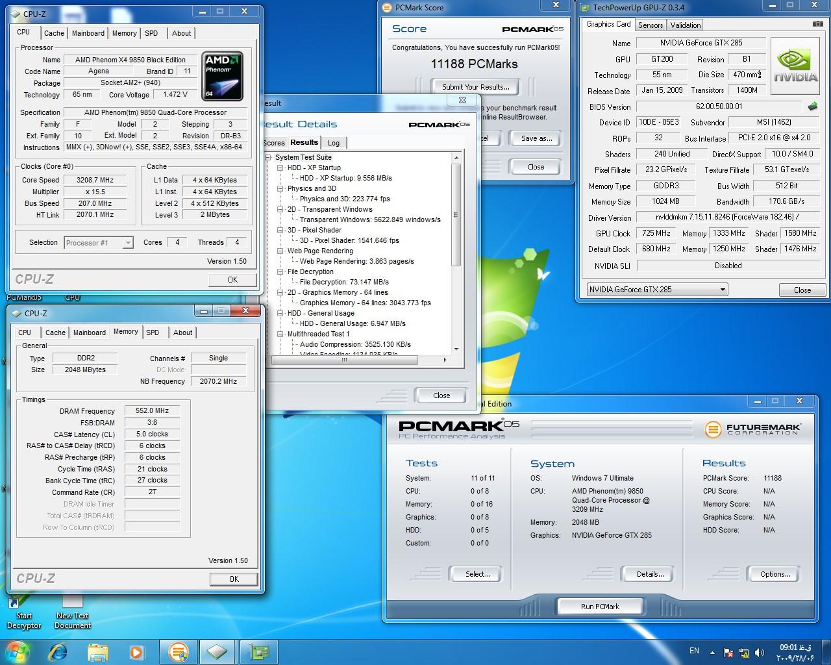Click the BIOS save chip icon in GPU-Z

pyautogui.click(x=813, y=106)
